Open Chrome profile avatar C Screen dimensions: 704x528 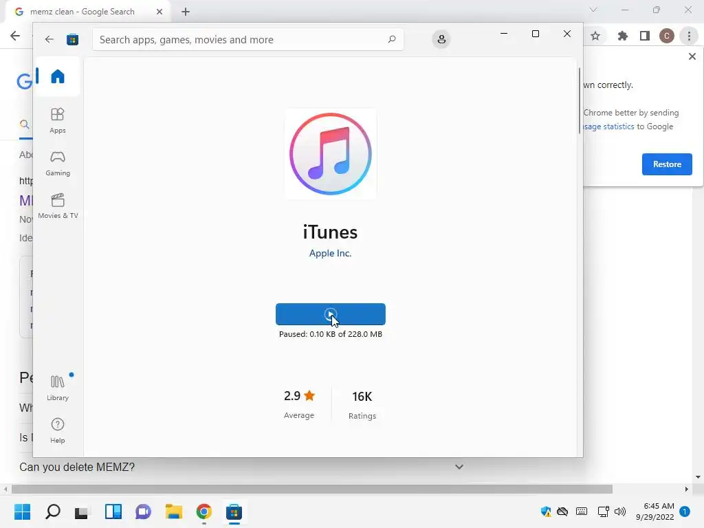point(667,36)
